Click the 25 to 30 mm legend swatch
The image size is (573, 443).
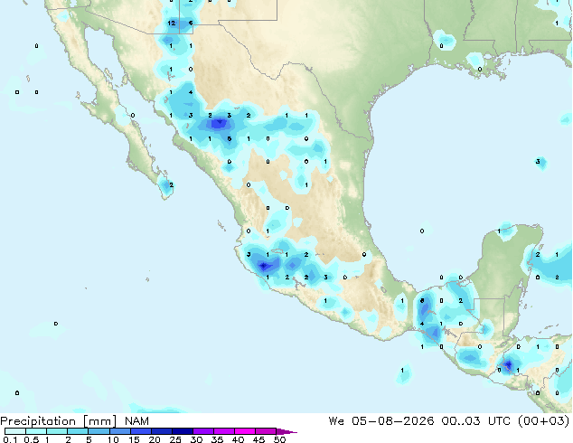(182, 431)
